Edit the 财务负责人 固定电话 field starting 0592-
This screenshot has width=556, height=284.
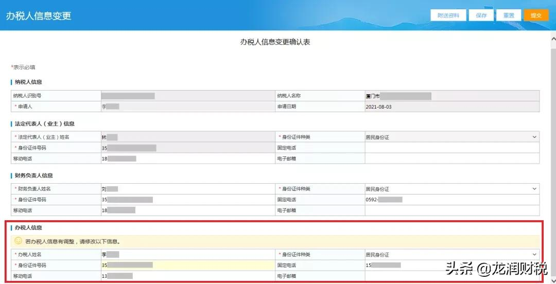click(x=452, y=200)
